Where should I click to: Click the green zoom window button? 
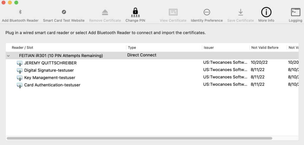16,2
